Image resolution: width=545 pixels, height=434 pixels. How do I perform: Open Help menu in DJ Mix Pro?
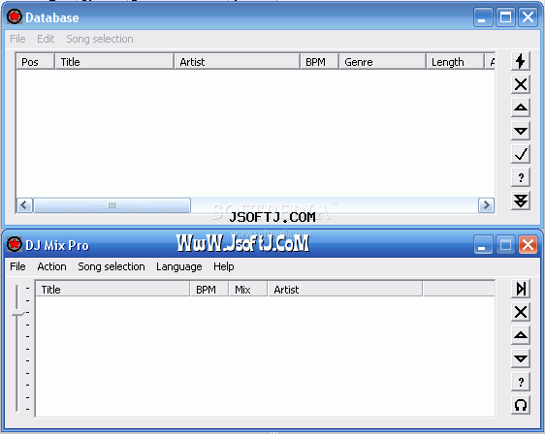(x=223, y=266)
